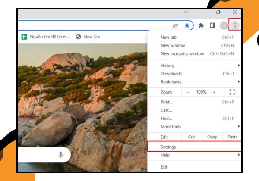The width and height of the screenshot is (259, 181).
Task: Click the Google search box
Action: coord(44,155)
